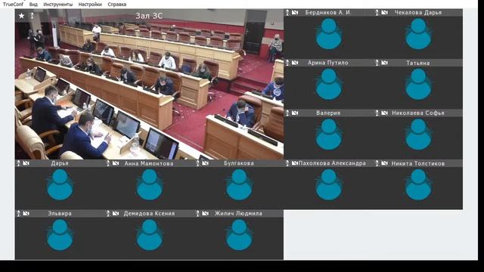
Task: Click the name label Демидова Ксения
Action: click(x=149, y=213)
